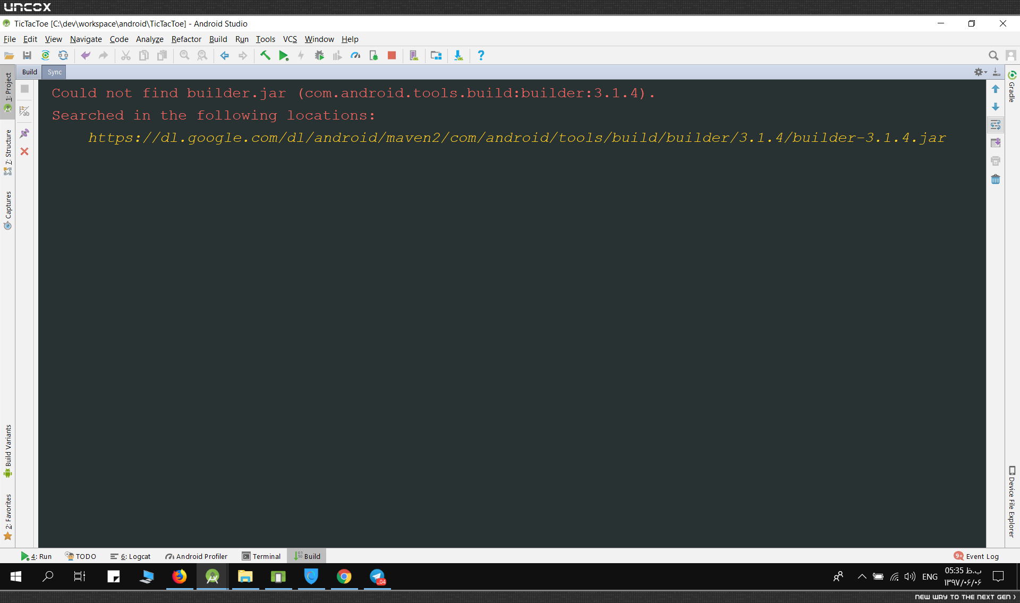This screenshot has height=603, width=1020.
Task: Open the VCS menu
Action: (290, 39)
